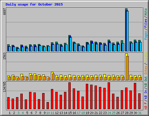Viewport: 149px width, 116px height.
Task: Click the red kB bar for day 15
Action: pyautogui.click(x=70, y=96)
